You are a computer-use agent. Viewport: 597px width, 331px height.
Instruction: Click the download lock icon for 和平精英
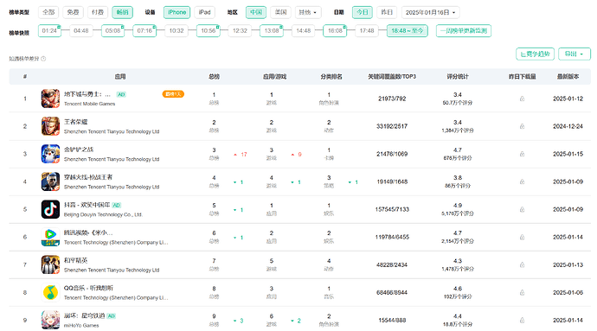click(x=522, y=264)
